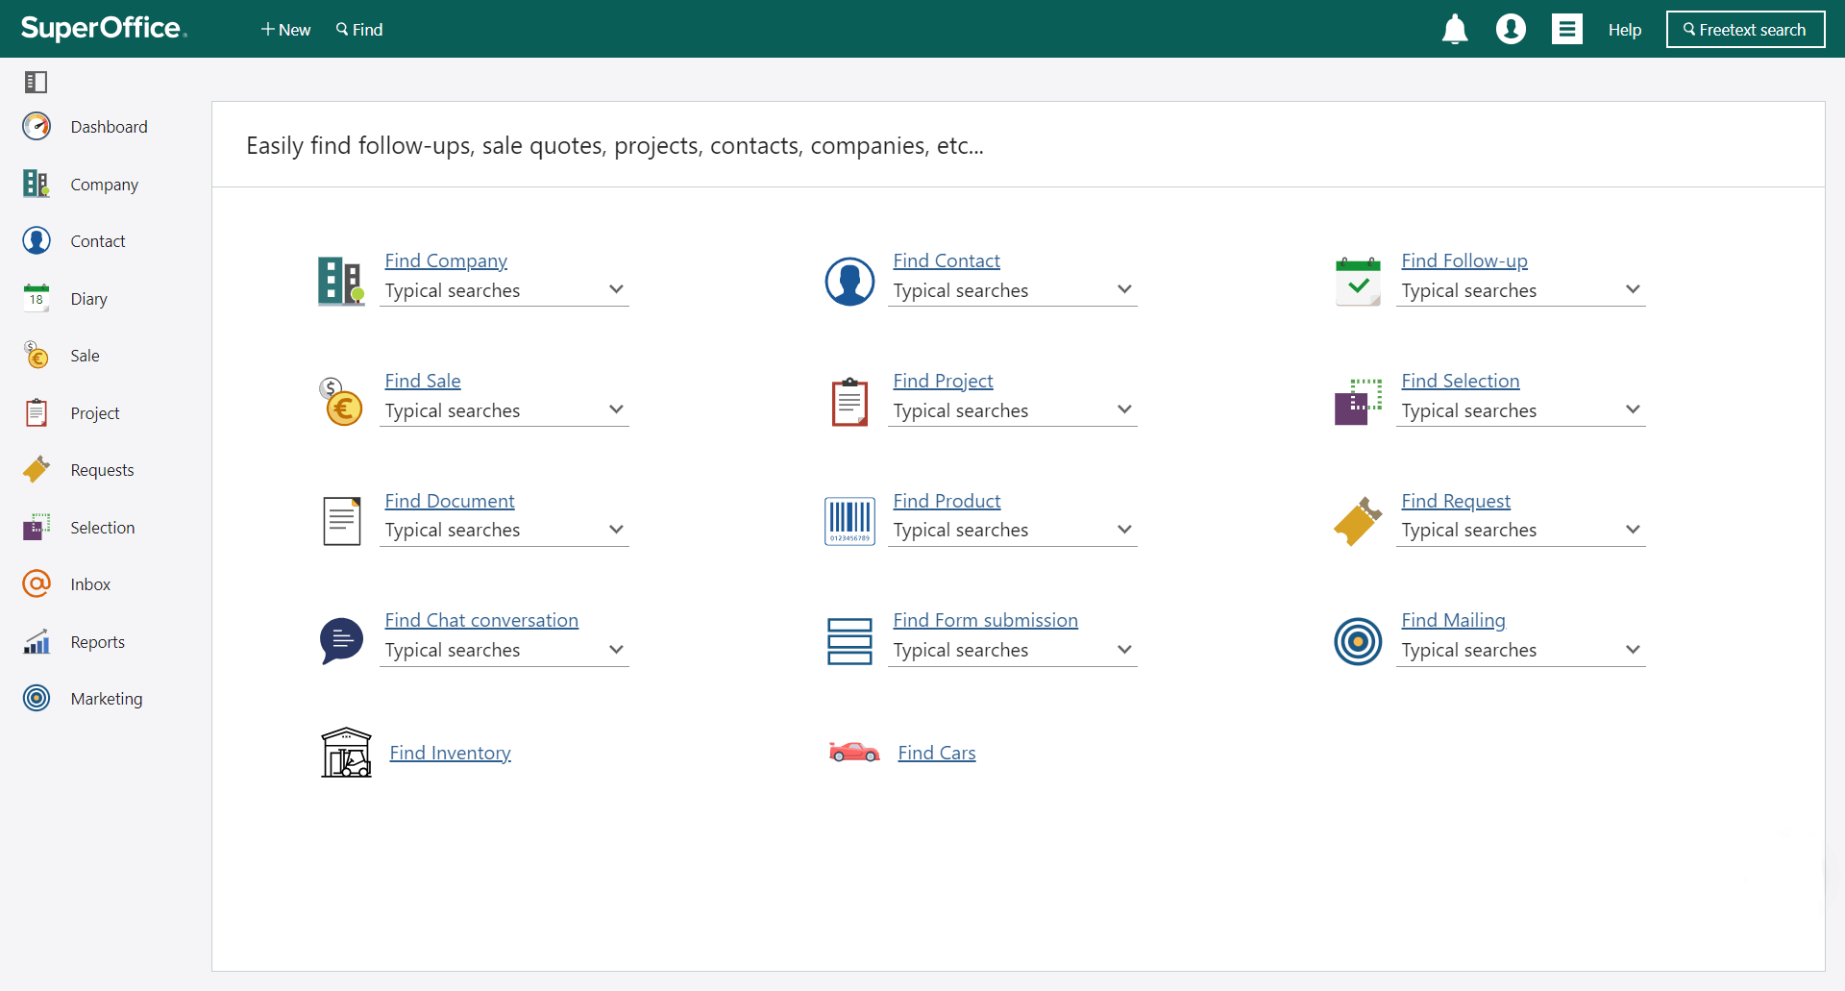
Task: Open the Find Form submission link
Action: 985,620
